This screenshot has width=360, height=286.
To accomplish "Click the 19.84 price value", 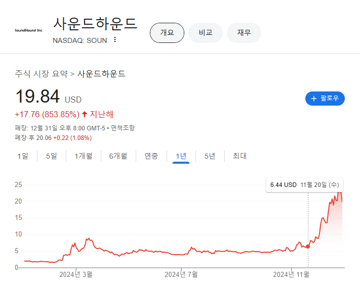I will point(37,96).
